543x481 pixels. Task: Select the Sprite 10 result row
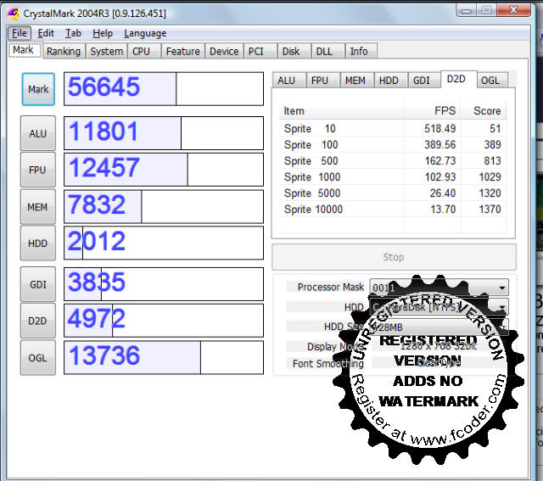392,128
